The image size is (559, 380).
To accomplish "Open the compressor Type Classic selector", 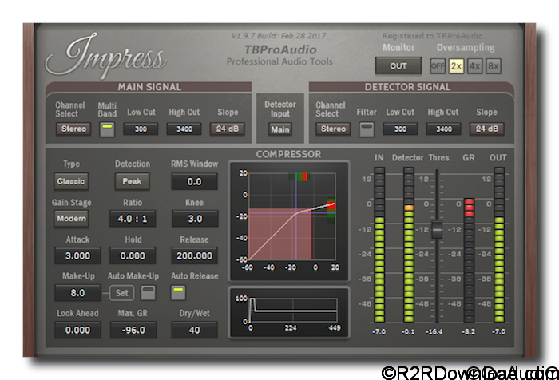I will point(71,181).
